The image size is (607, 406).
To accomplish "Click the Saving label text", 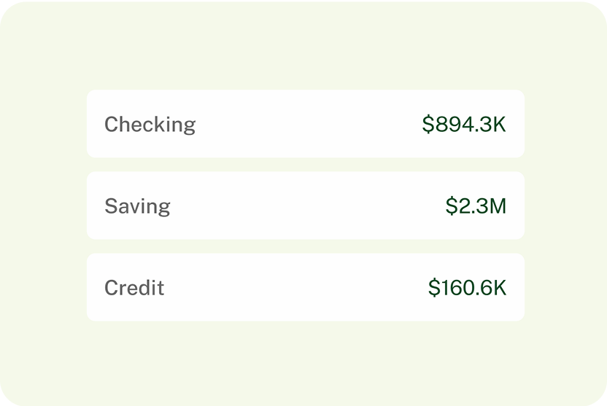I will (x=137, y=206).
